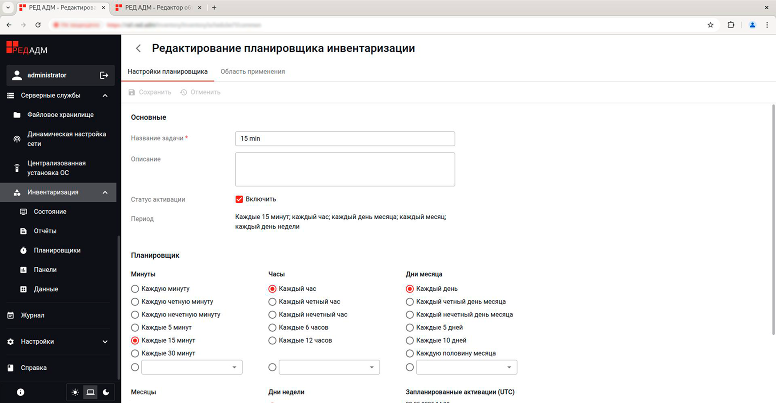776x403 pixels.
Task: Click the logout icon next to administrator
Action: [104, 75]
